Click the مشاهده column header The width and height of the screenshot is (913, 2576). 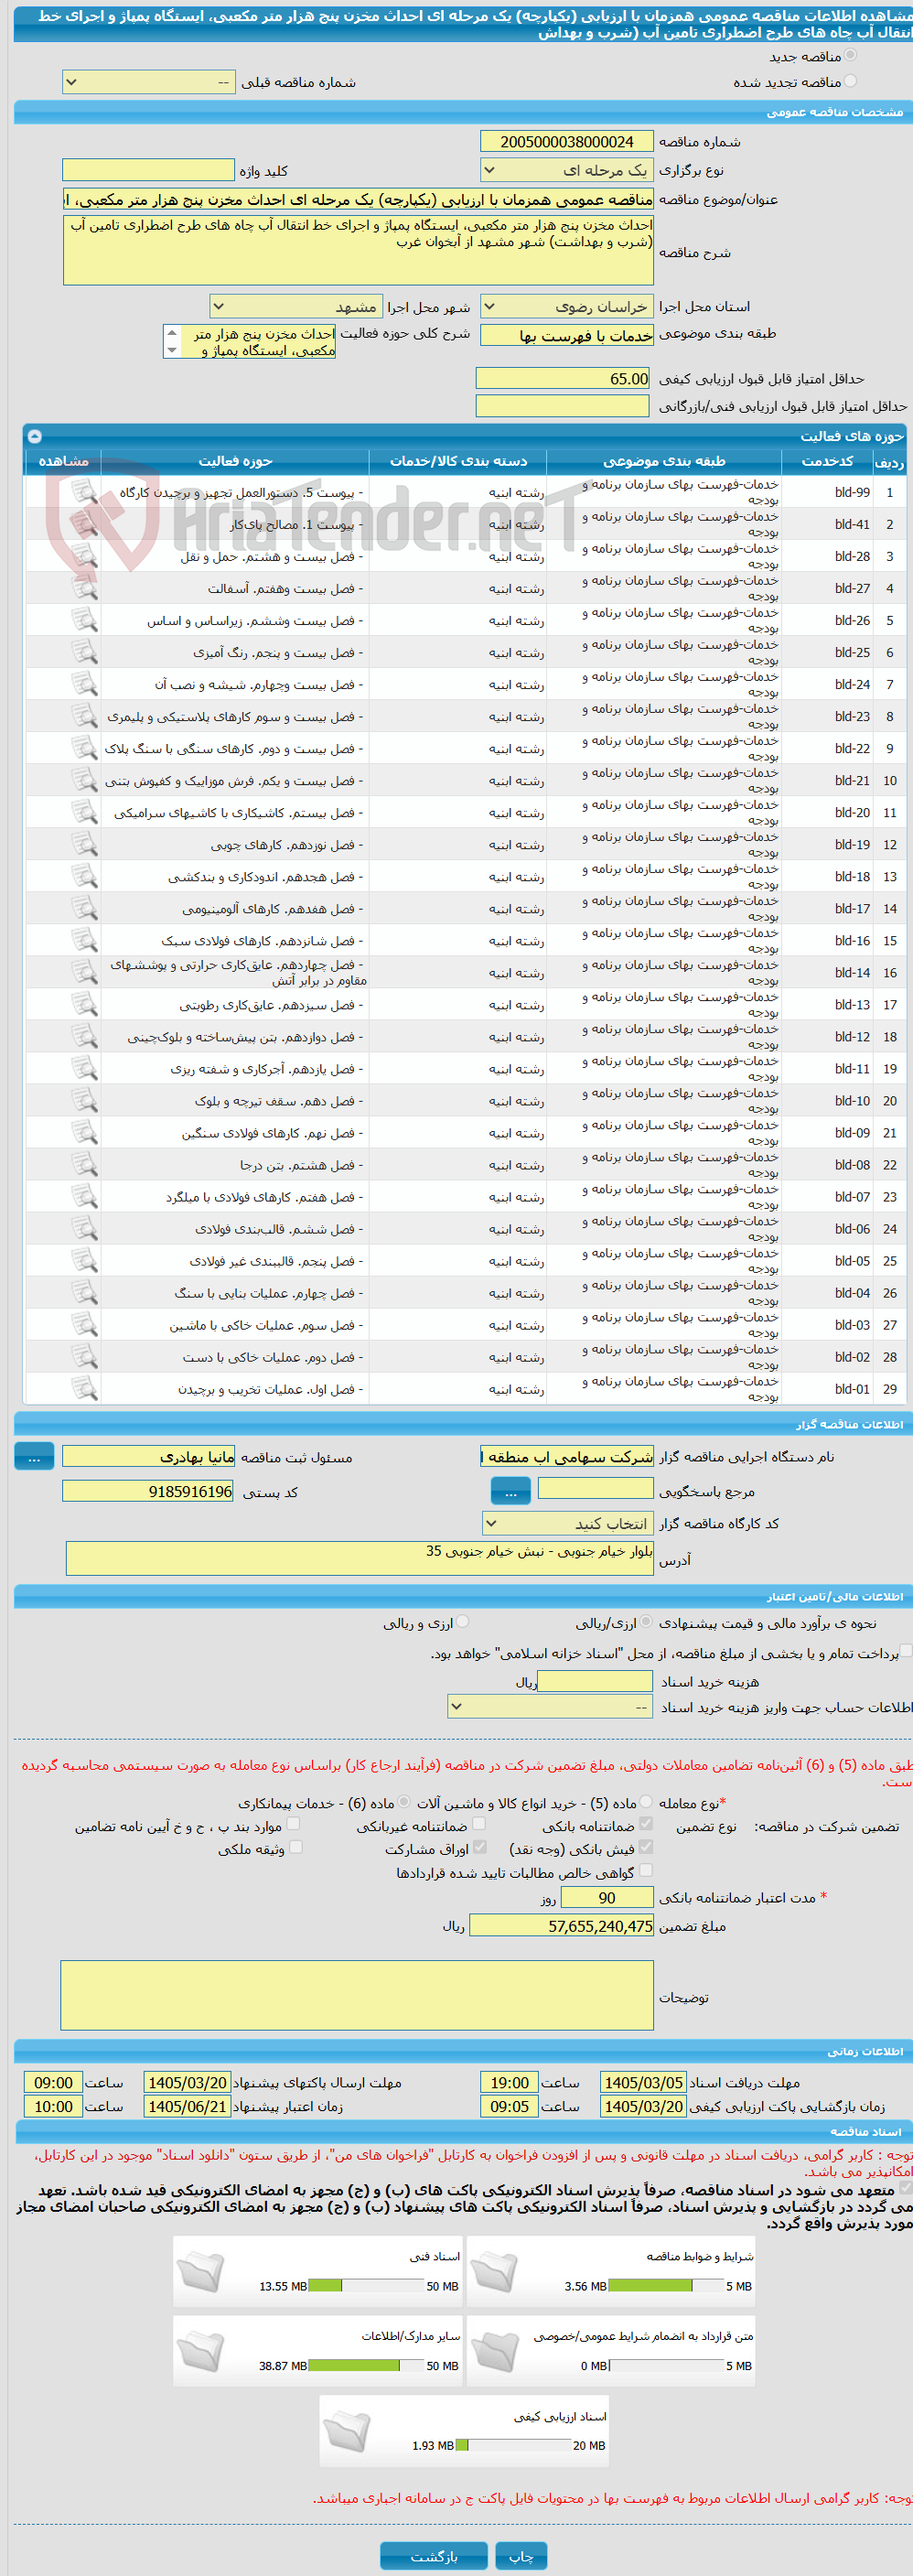point(63,461)
